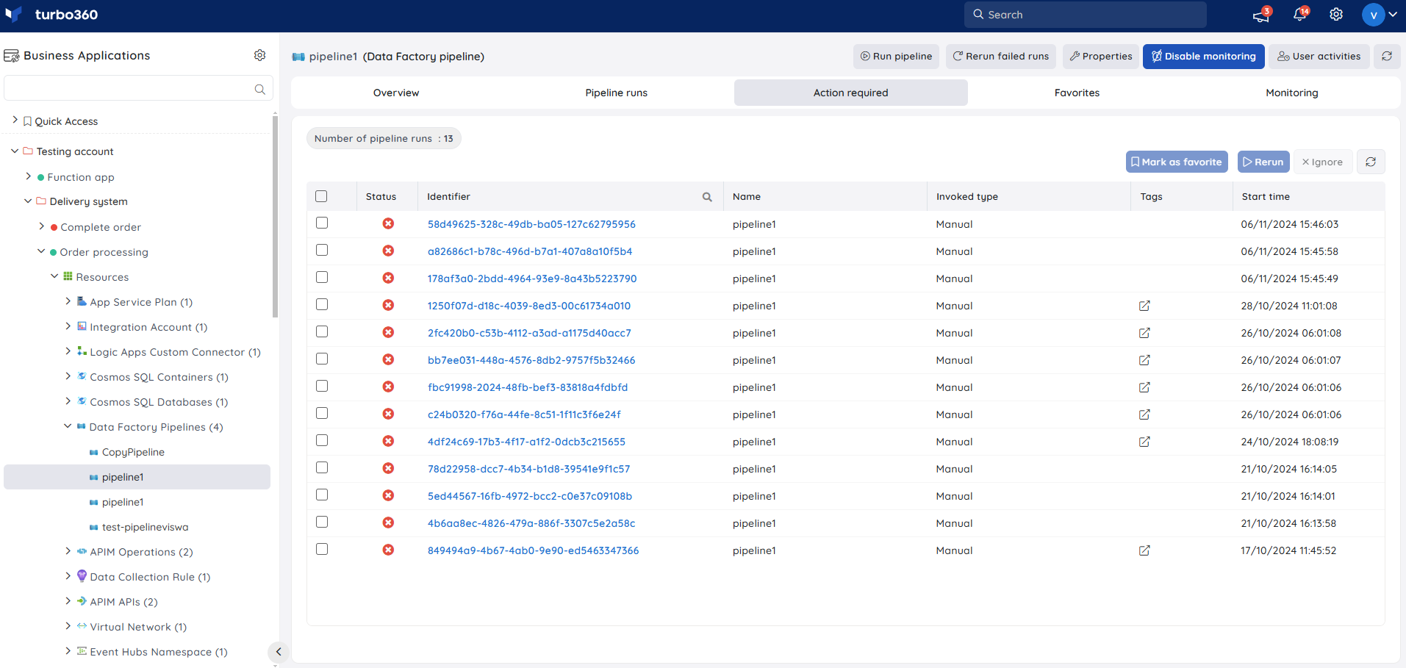Viewport: 1406px width, 668px height.
Task: Expand the Function app node
Action: 29,176
